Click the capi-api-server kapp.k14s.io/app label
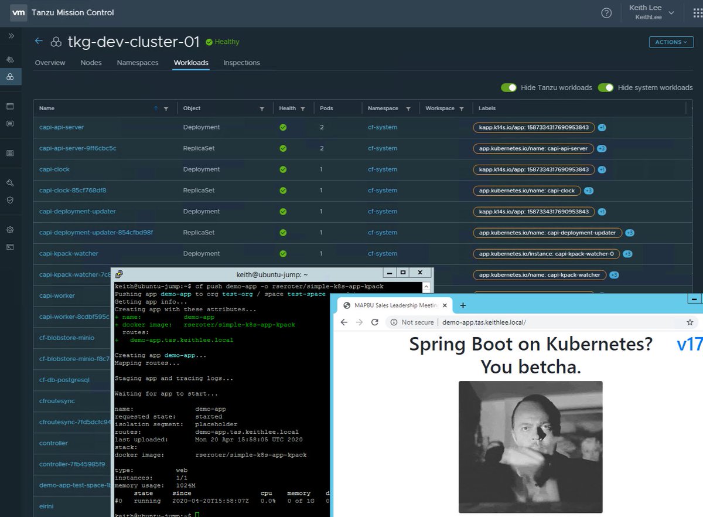This screenshot has height=517, width=703. 534,127
